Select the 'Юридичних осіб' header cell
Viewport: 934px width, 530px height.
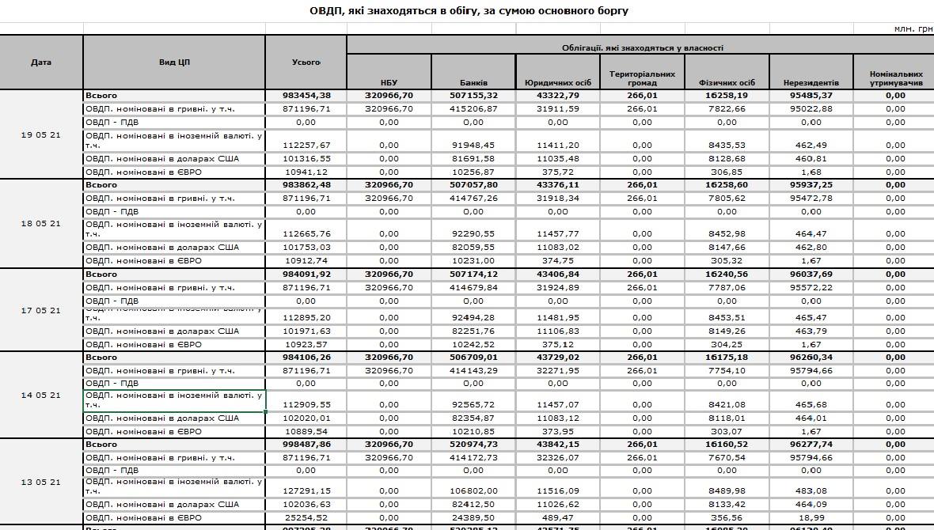557,82
